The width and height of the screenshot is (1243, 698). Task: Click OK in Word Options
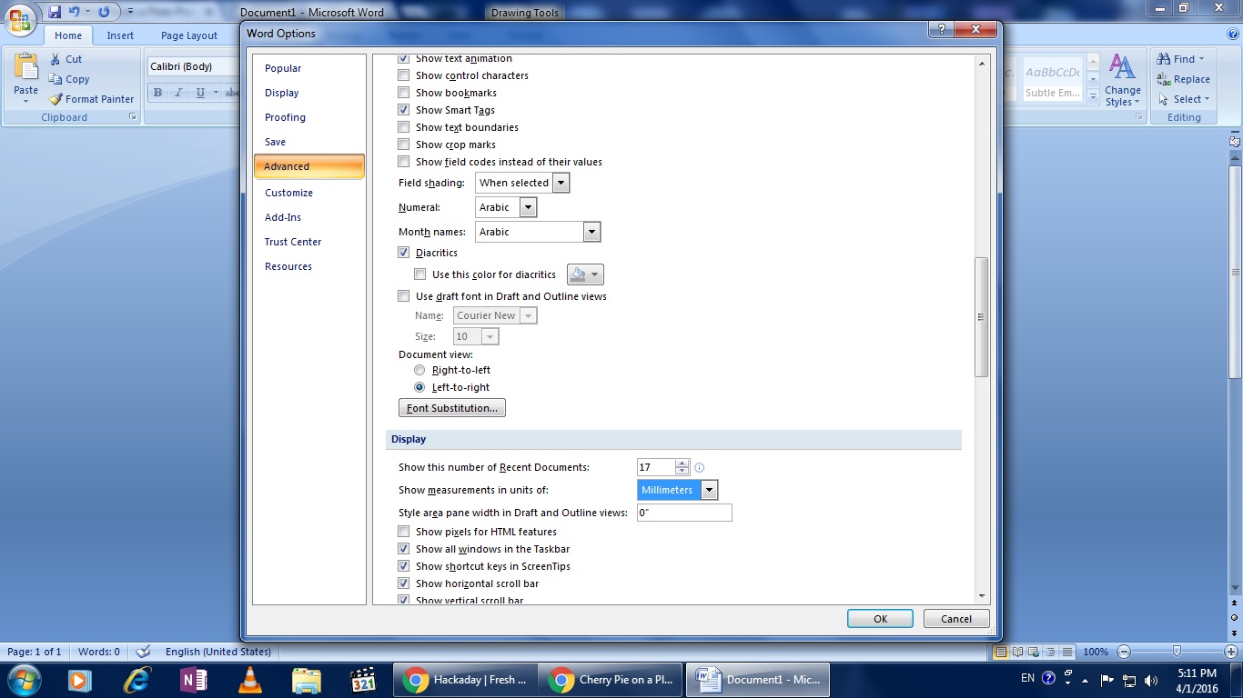click(880, 619)
